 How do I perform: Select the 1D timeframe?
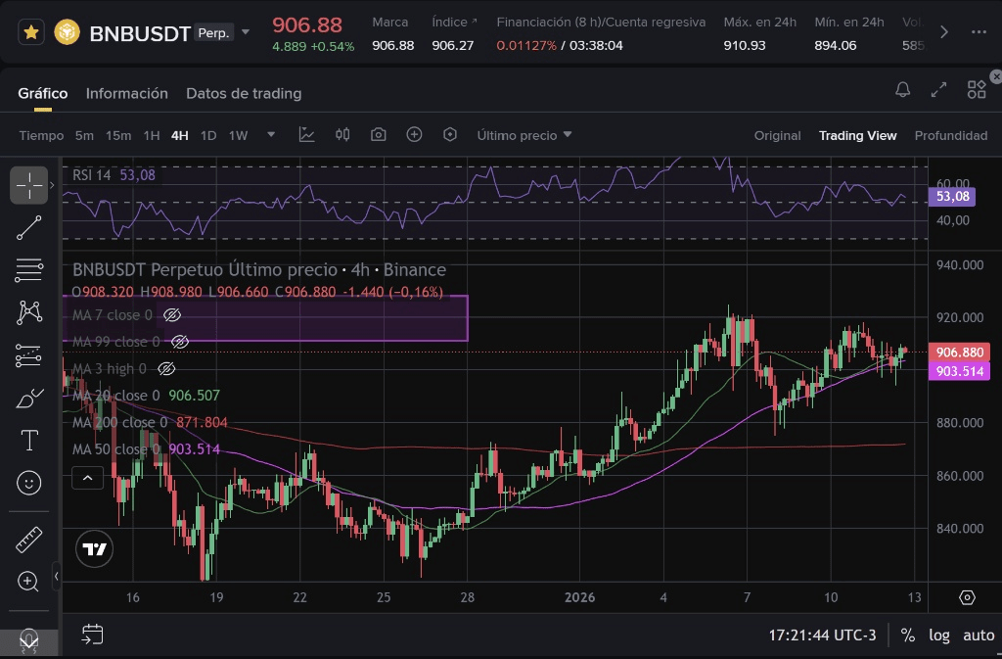tap(208, 135)
